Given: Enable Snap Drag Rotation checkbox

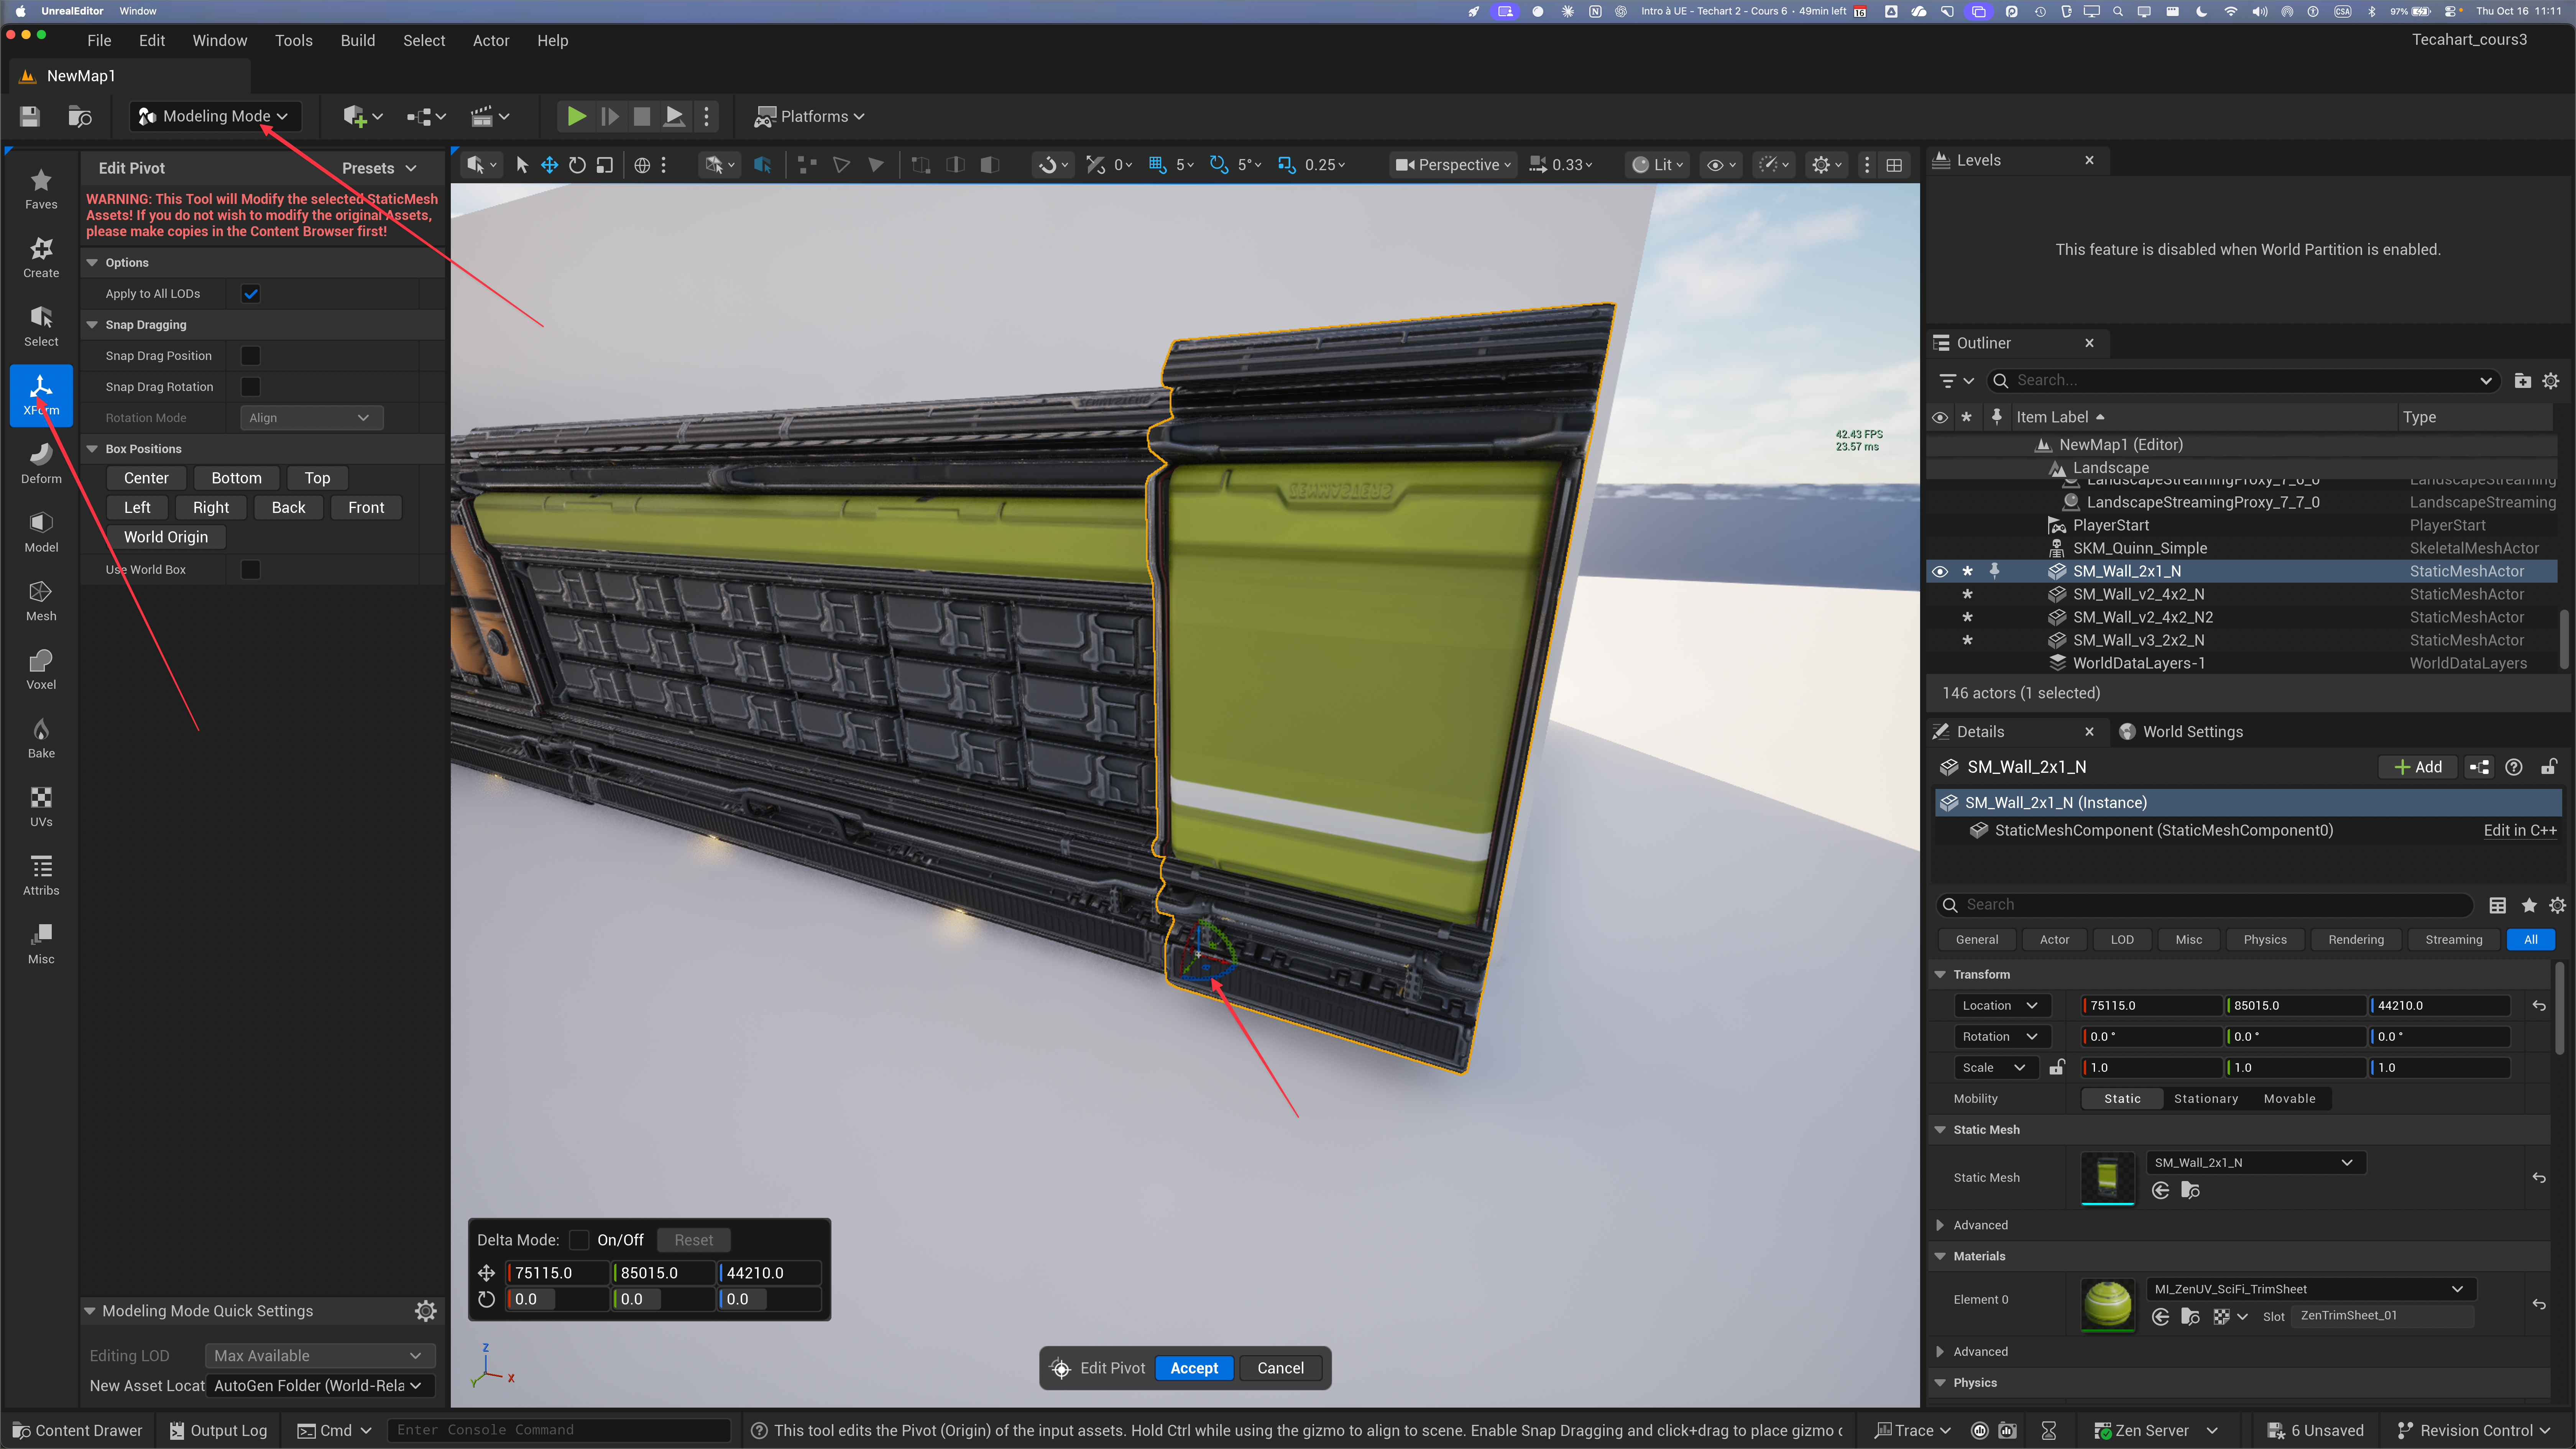Looking at the screenshot, I should point(251,387).
